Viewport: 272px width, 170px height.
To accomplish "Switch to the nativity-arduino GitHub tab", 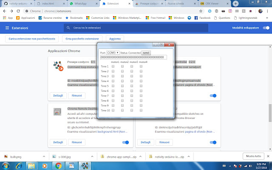I will (18, 3).
